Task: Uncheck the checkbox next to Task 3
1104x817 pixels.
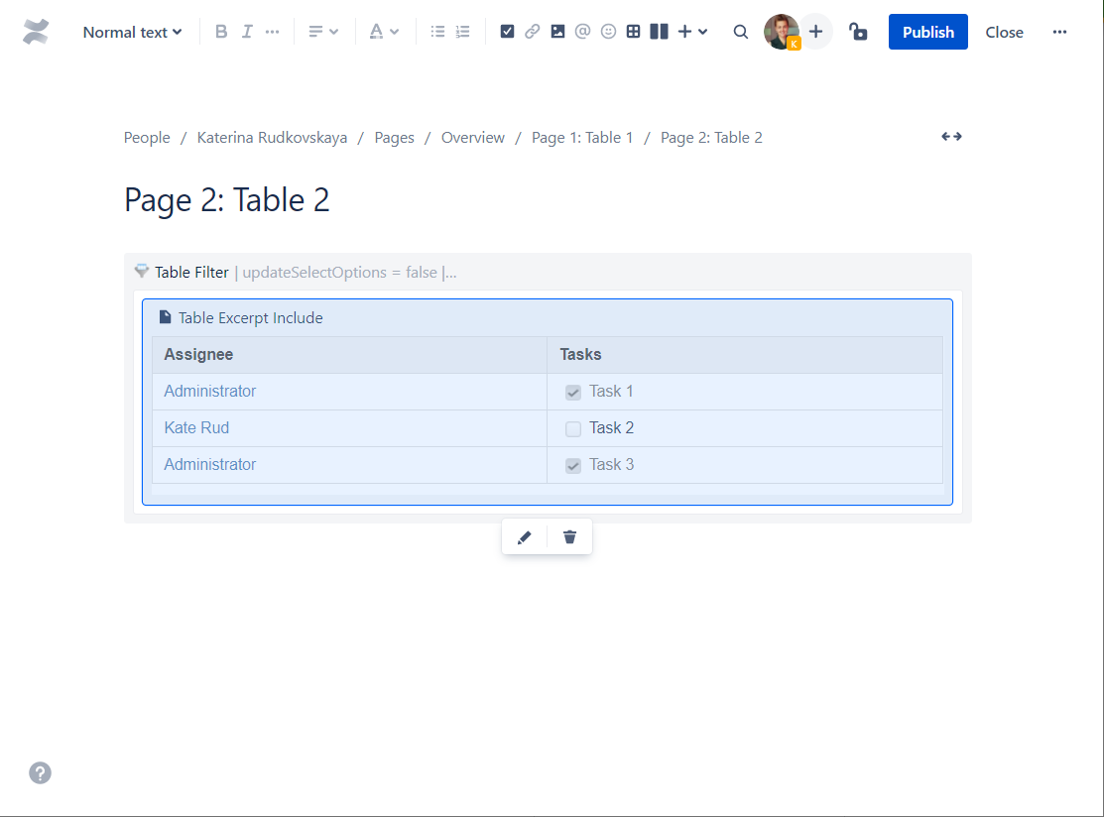Action: [x=572, y=465]
